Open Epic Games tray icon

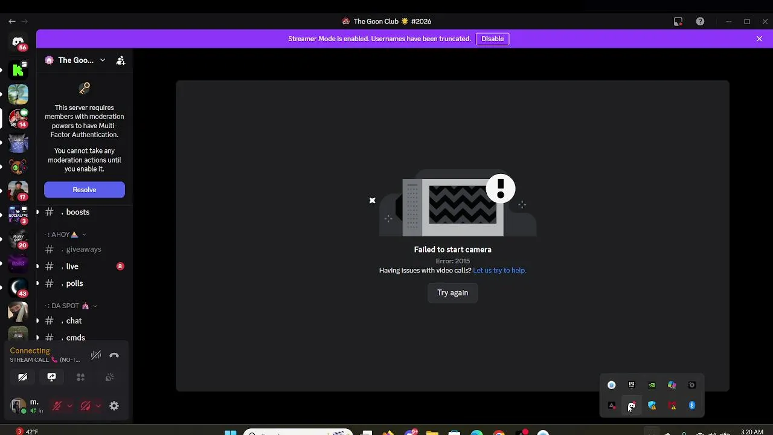(x=632, y=385)
